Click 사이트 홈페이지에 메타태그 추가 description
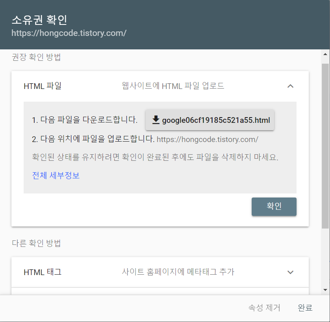Viewport: 330px width, 322px height. pos(178,272)
